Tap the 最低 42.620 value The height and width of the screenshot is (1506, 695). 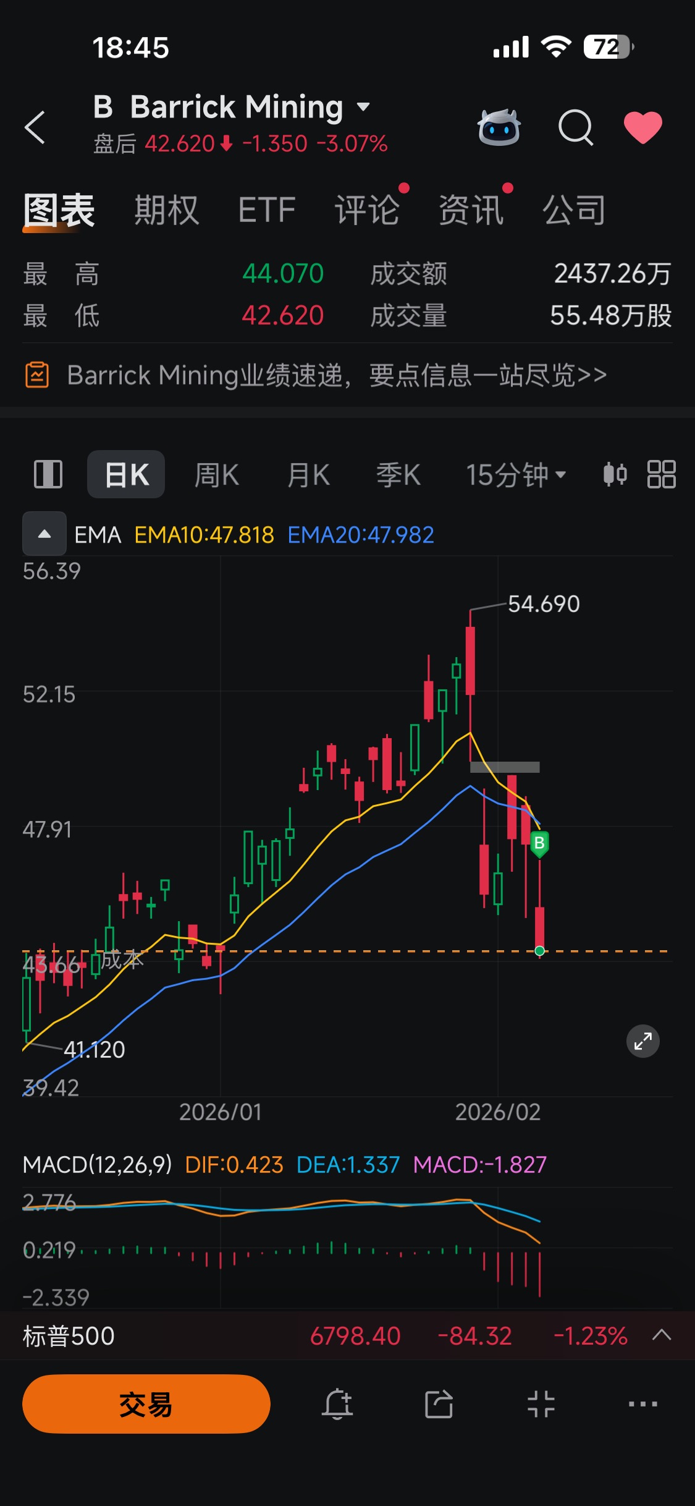coord(283,315)
